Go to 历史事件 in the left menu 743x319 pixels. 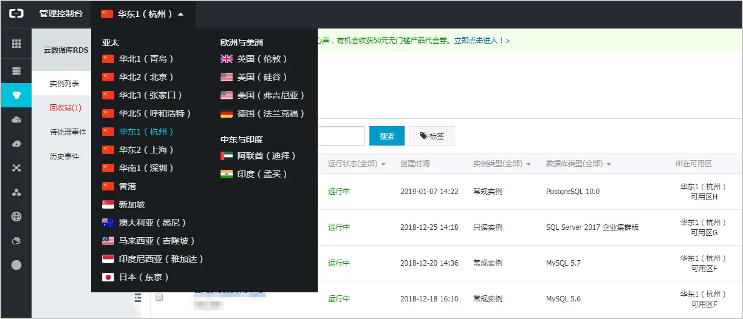pos(64,156)
